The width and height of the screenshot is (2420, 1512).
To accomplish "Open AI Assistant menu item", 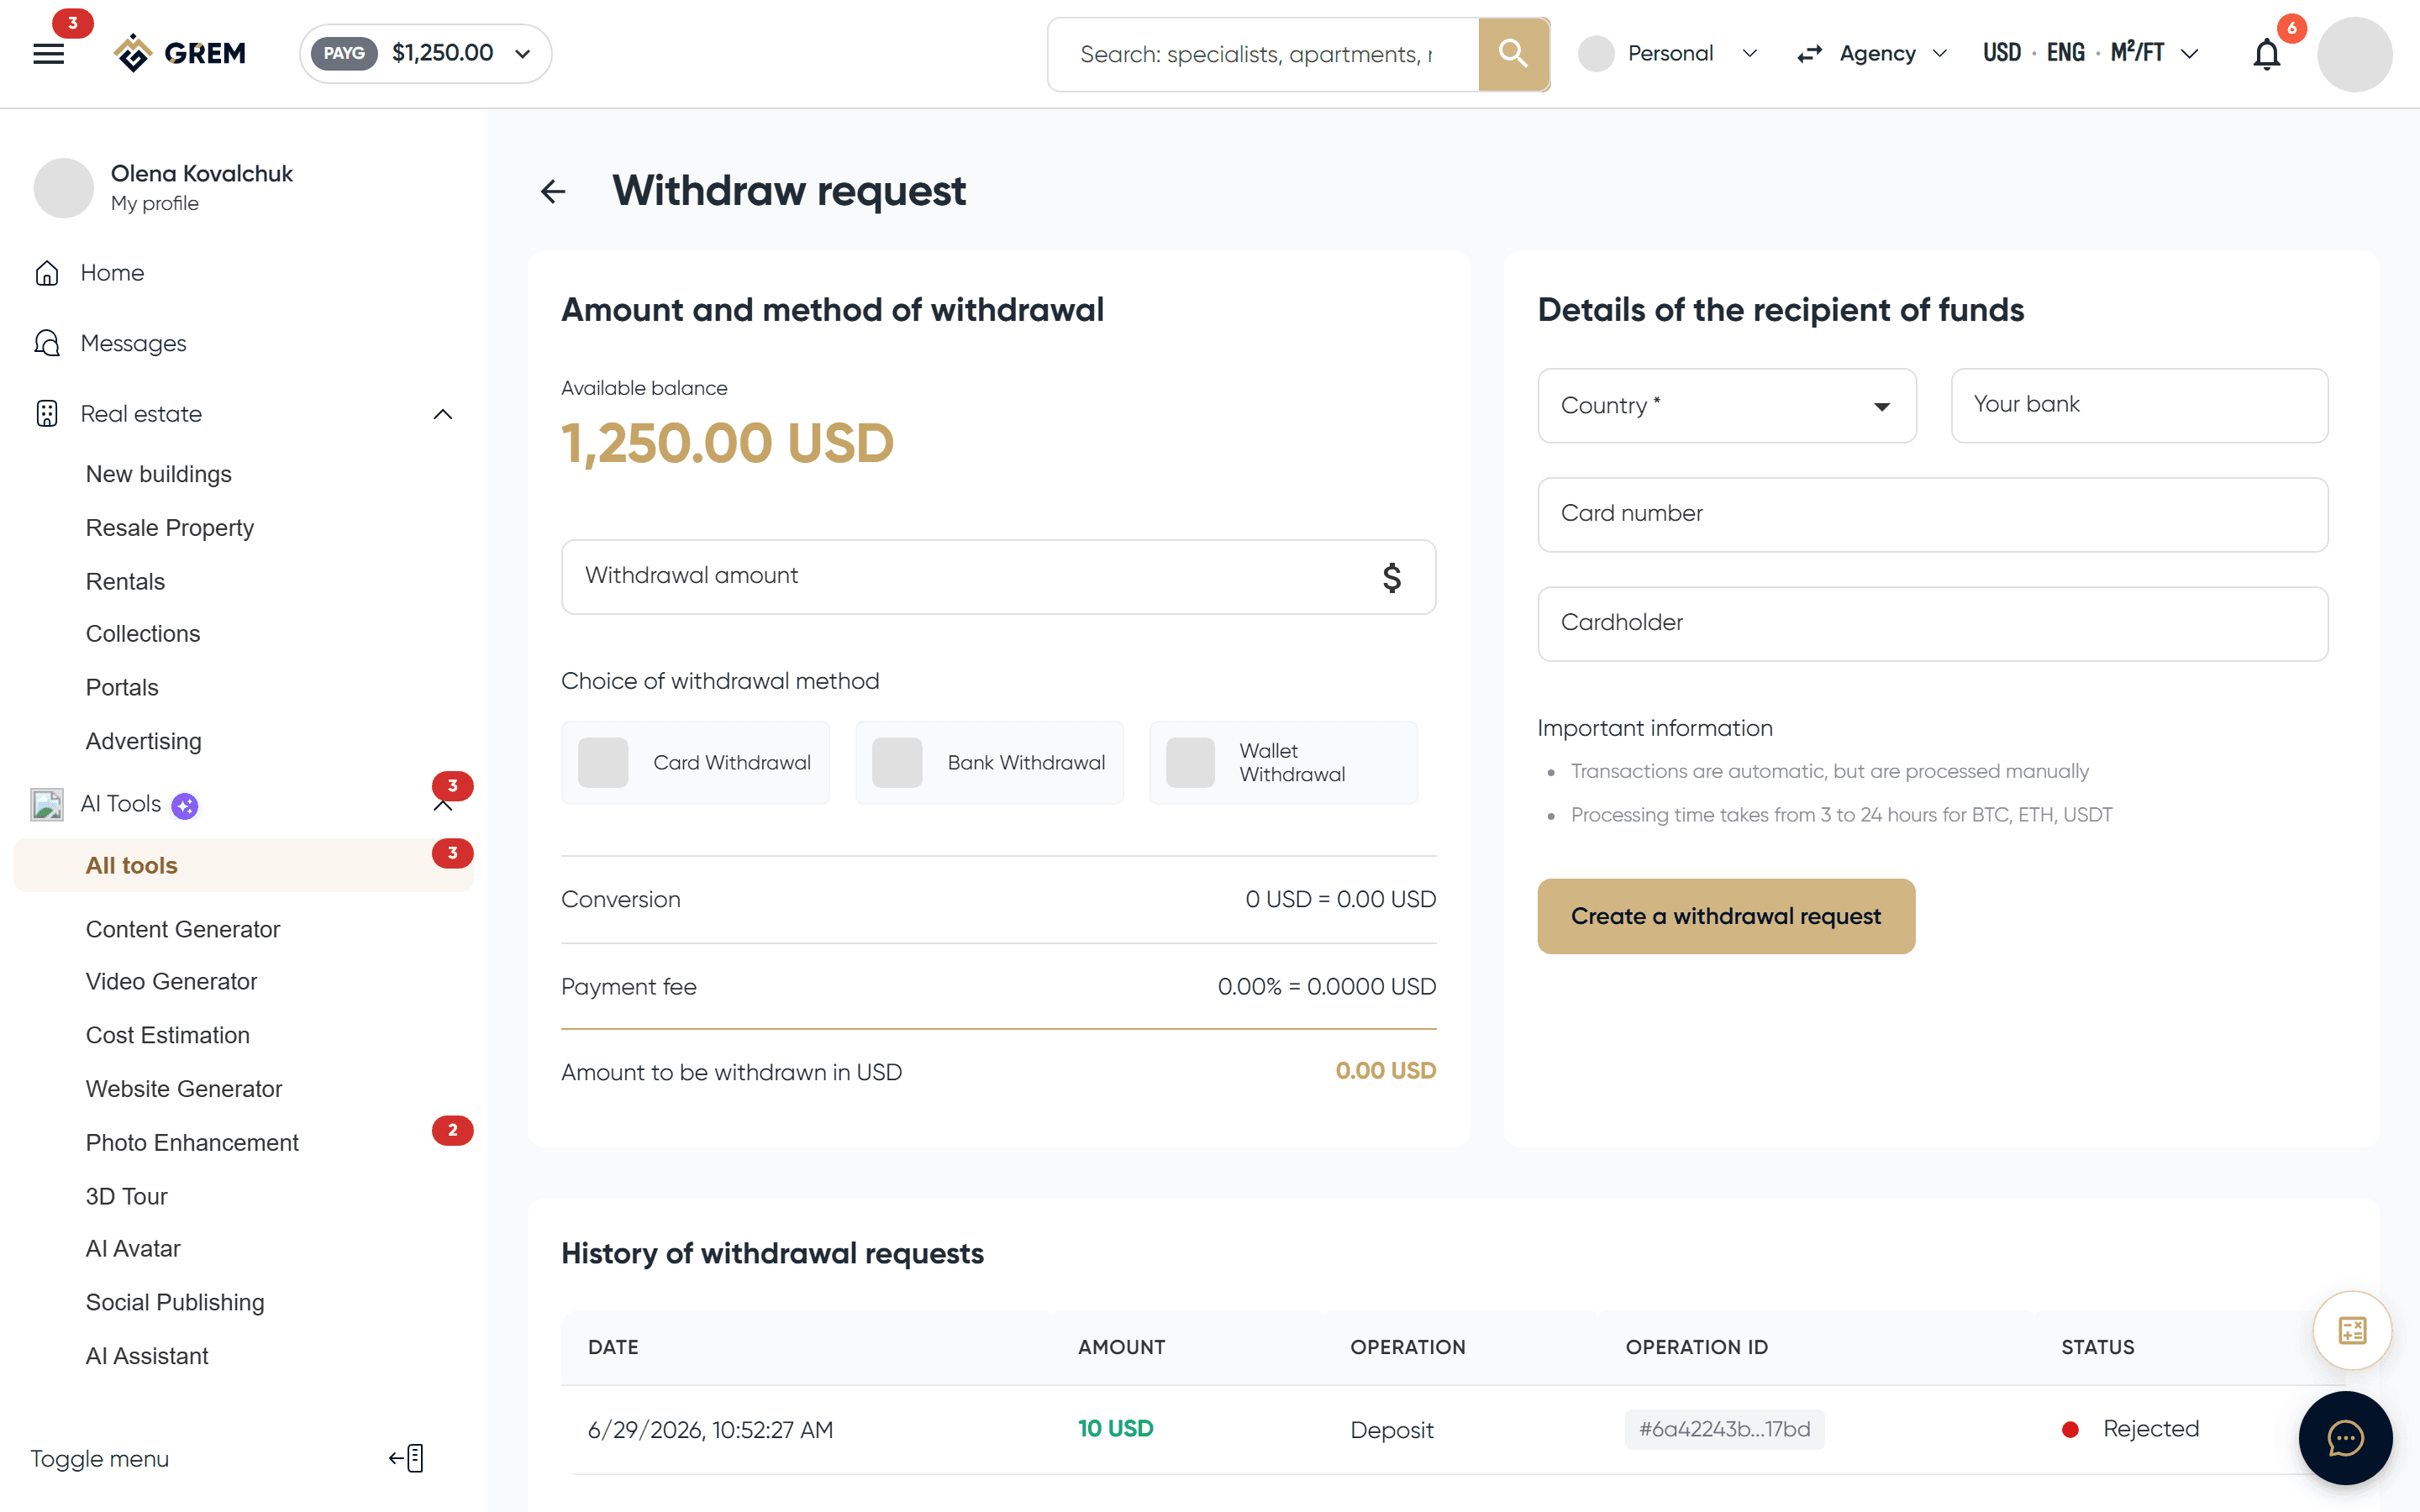I will pyautogui.click(x=147, y=1356).
